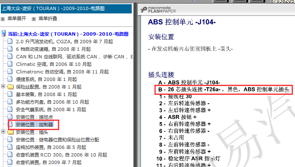Open 安装位置：继电器位置和保险丝位置分配

click(57, 140)
